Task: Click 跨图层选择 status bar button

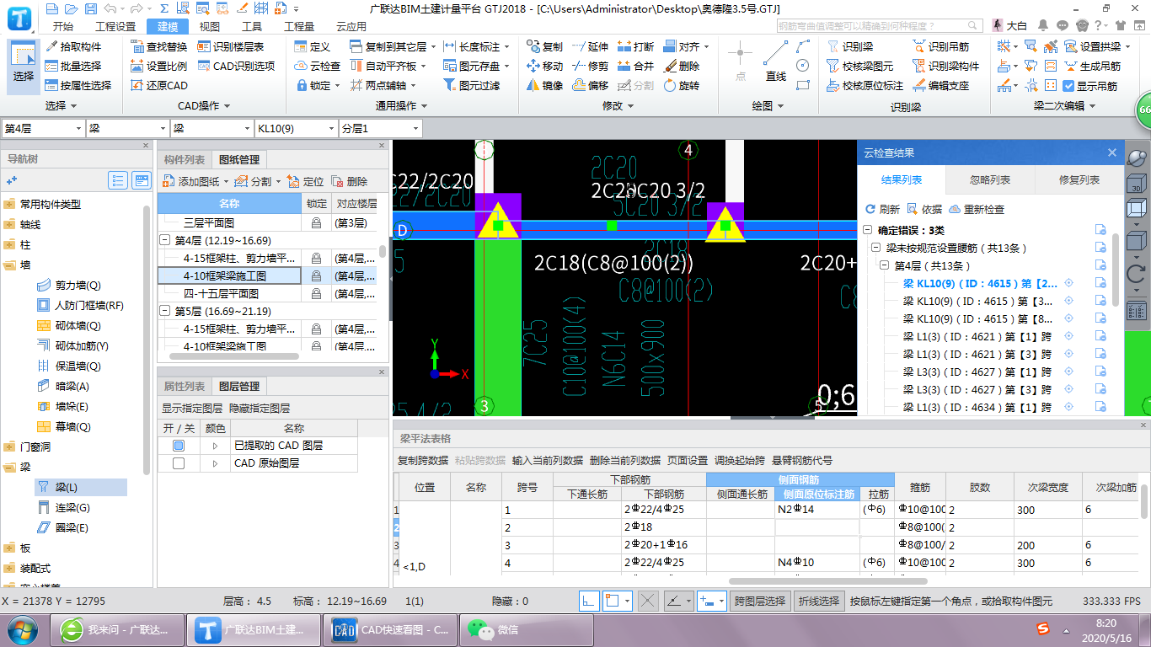Action: pos(760,601)
